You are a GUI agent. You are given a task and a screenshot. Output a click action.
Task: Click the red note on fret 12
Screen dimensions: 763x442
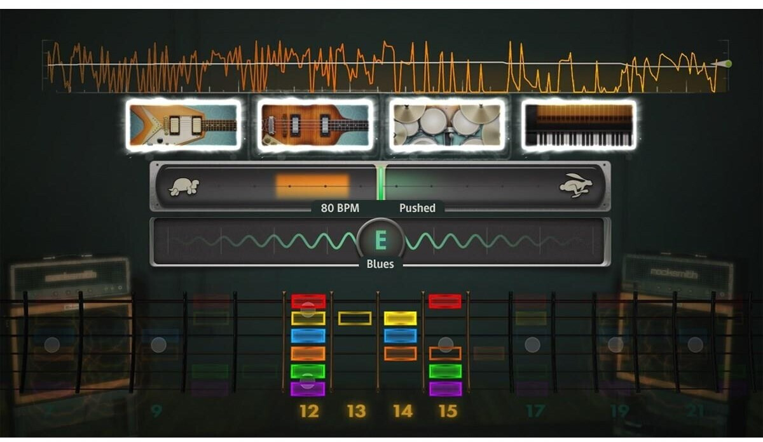coord(308,301)
